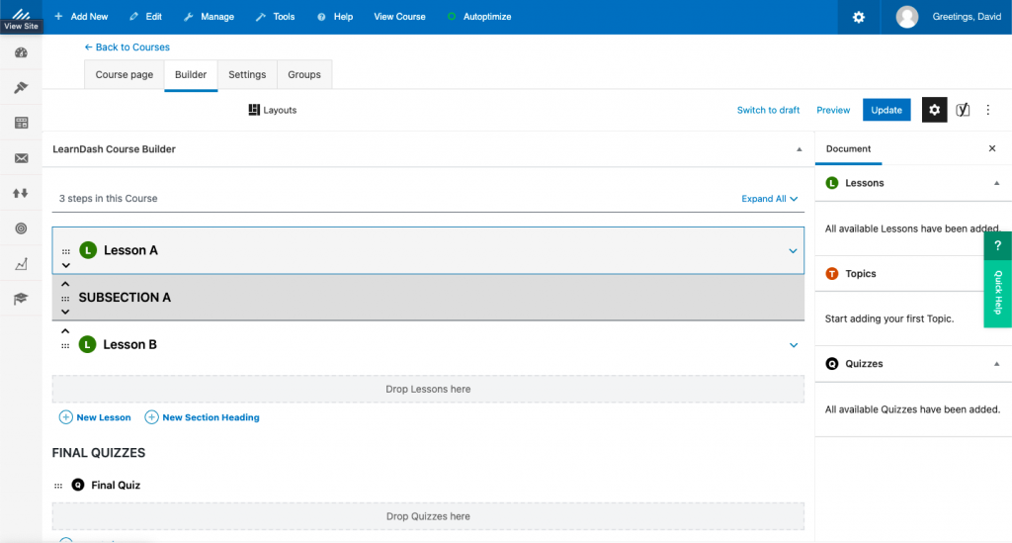Collapse the LearnDash Course Builder panel

coord(799,149)
